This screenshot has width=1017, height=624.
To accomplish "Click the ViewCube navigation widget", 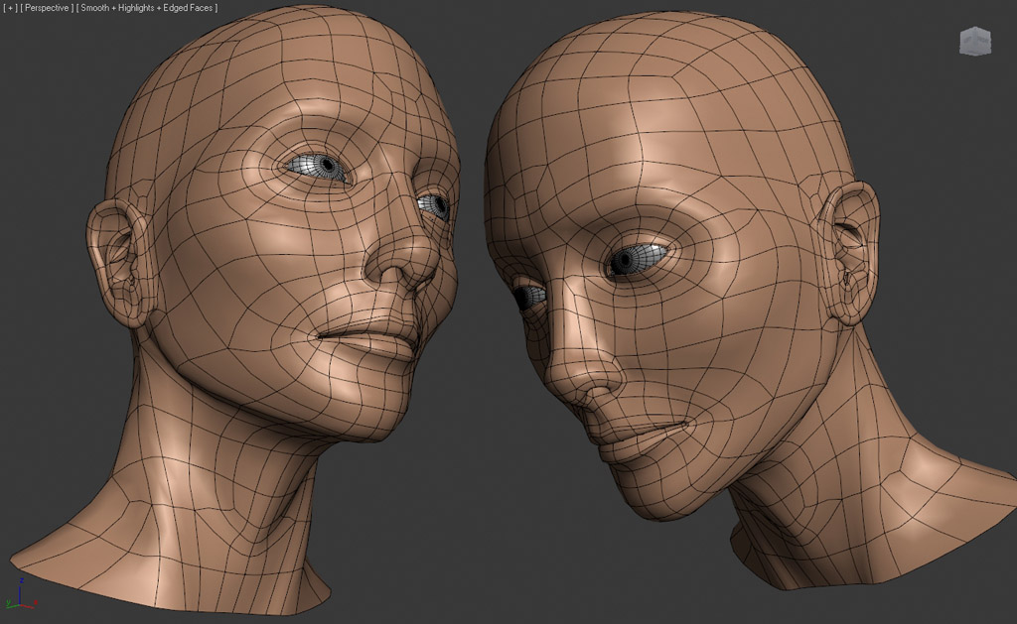I will pos(974,41).
